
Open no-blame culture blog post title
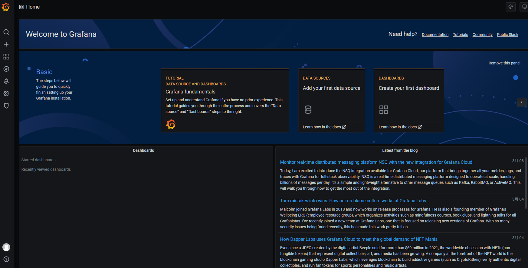click(353, 201)
